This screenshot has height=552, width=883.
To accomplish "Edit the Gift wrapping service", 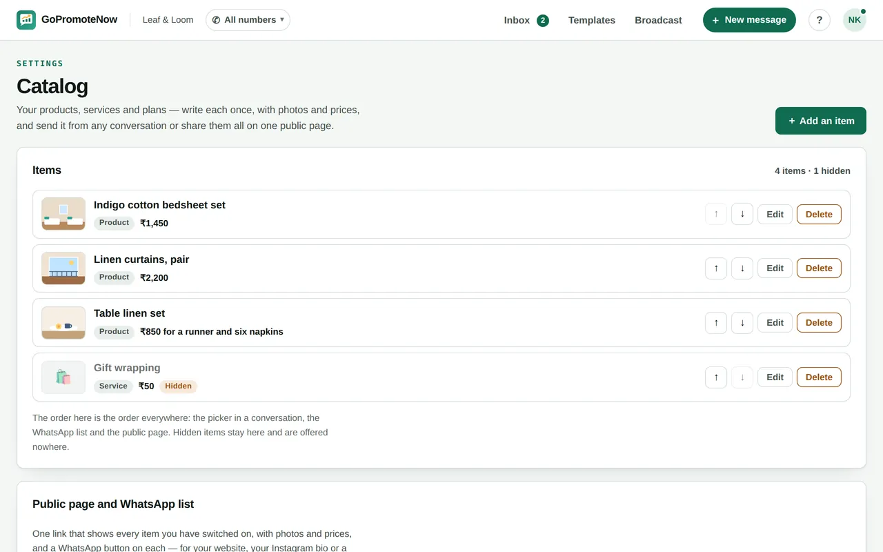I will point(775,377).
